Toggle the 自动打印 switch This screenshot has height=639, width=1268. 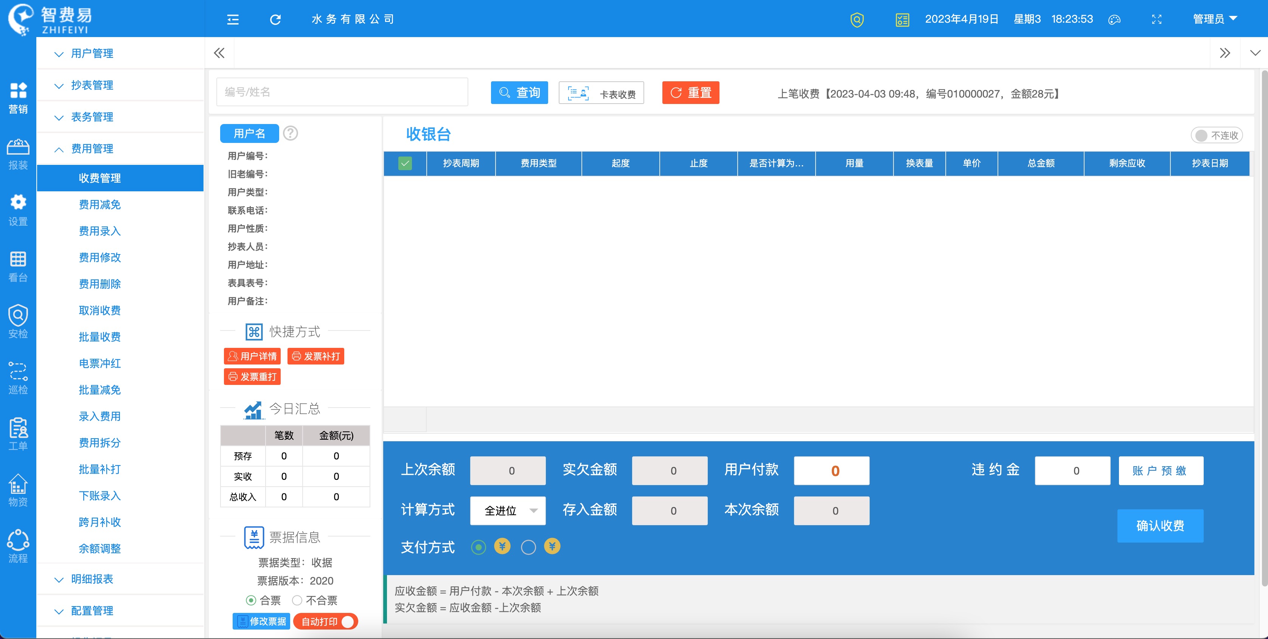[325, 621]
